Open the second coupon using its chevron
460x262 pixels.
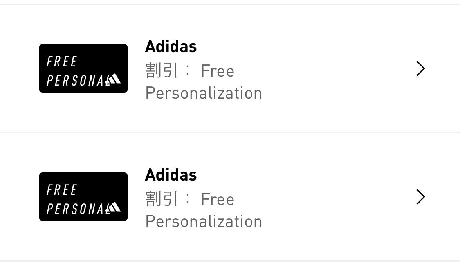coord(421,197)
